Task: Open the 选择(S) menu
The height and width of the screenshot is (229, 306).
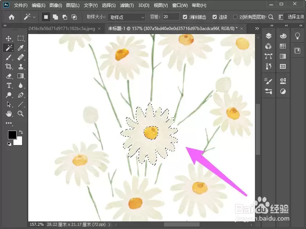Action: pyautogui.click(x=109, y=5)
